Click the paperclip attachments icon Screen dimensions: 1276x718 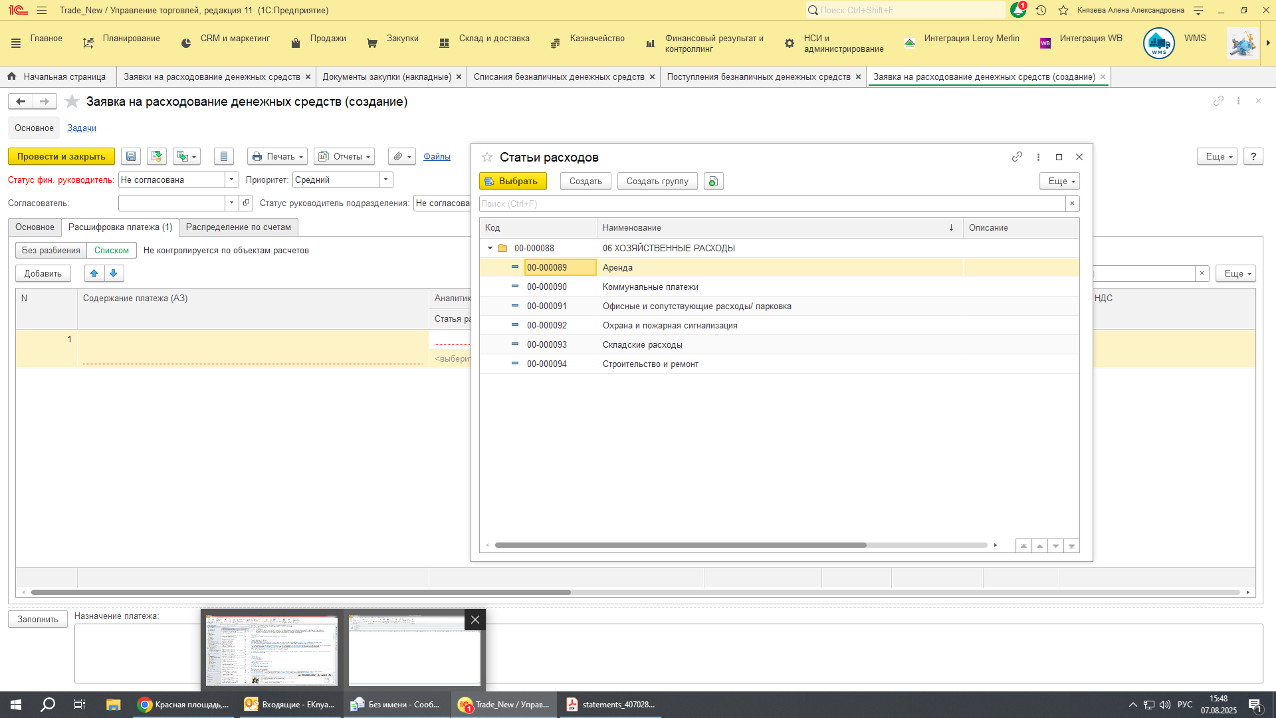pyautogui.click(x=397, y=156)
